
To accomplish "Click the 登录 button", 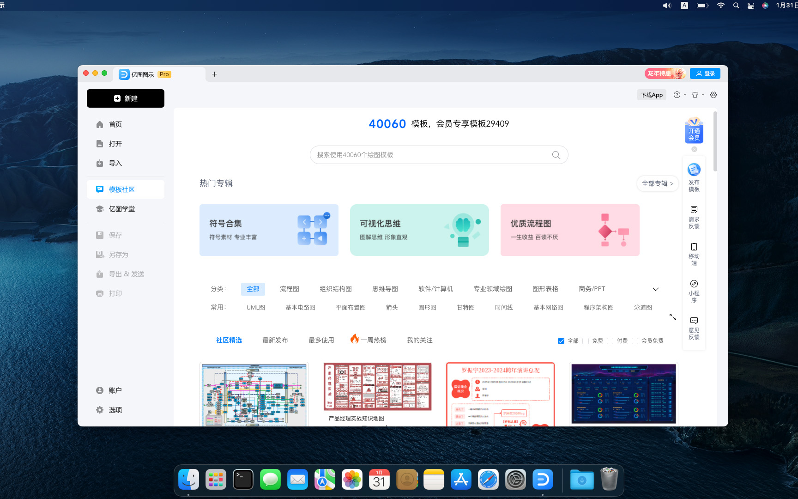I will click(x=705, y=73).
